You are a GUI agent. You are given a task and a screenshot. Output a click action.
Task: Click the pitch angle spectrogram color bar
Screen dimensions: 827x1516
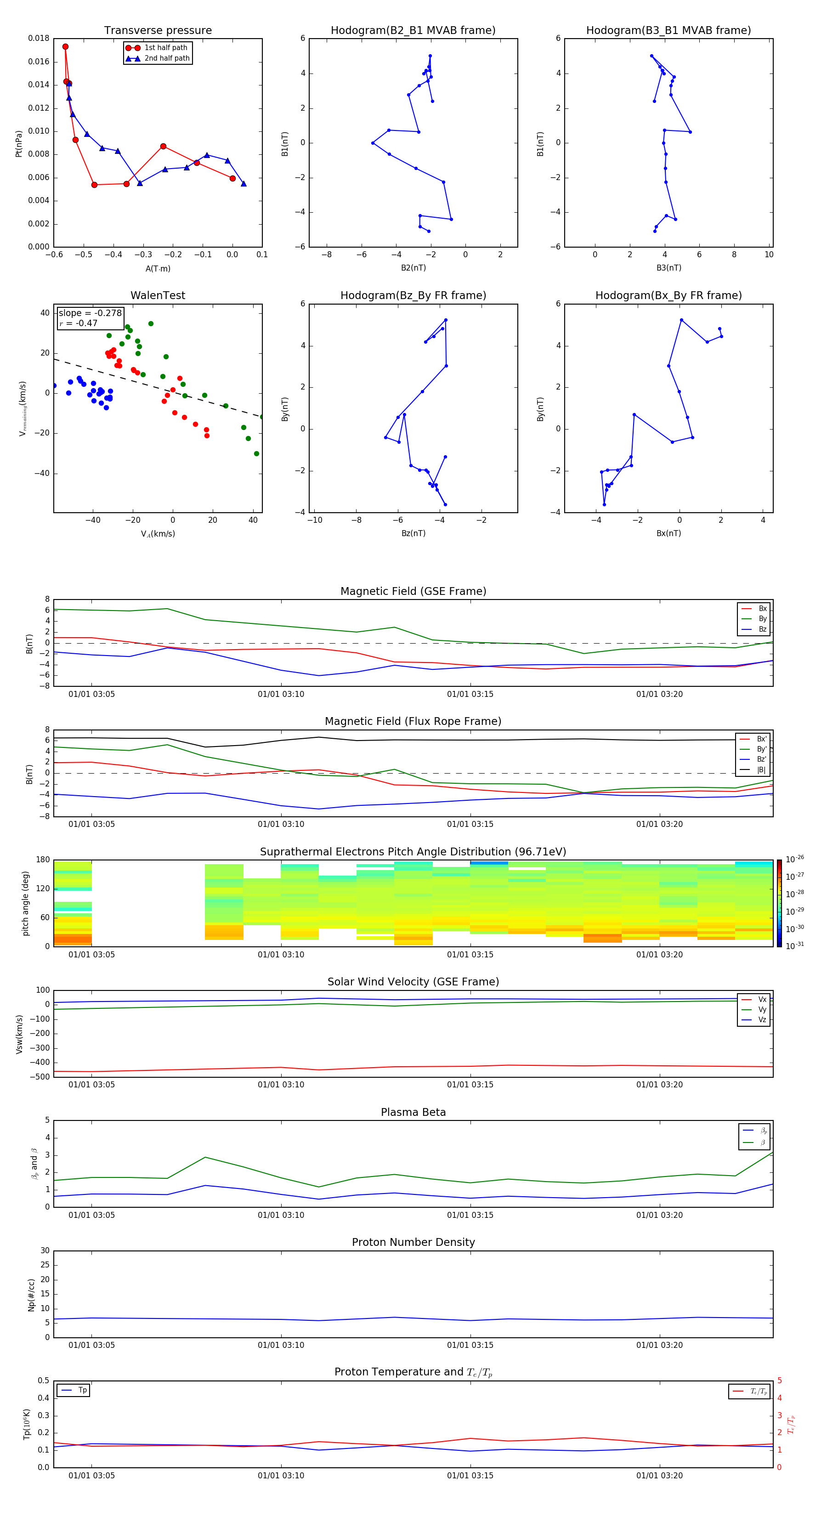(x=779, y=903)
